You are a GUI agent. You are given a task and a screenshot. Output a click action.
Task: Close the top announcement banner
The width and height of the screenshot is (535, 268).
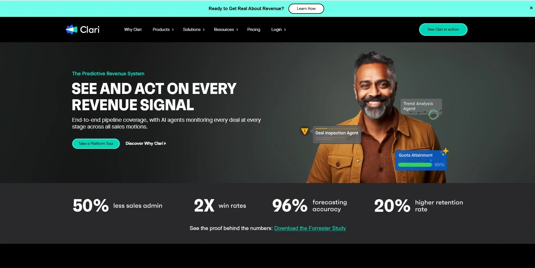[x=531, y=8]
